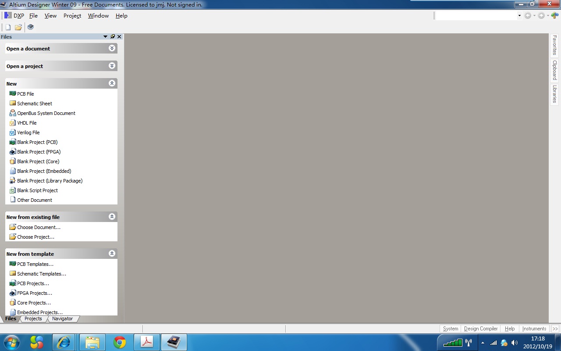The image size is (561, 351).
Task: Click the Verilog File icon
Action: tap(13, 132)
